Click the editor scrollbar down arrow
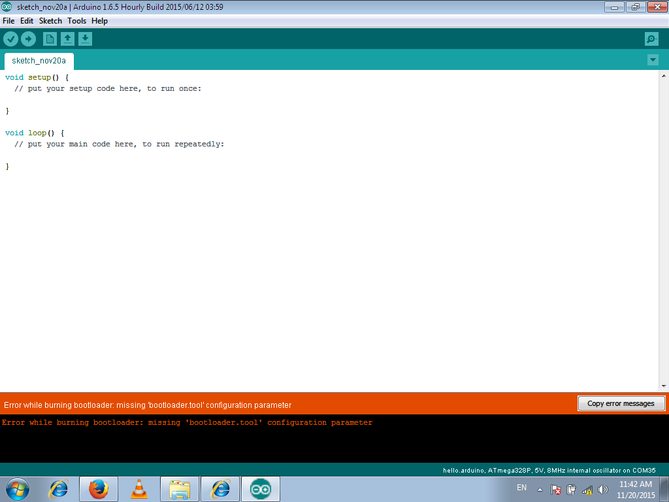The height and width of the screenshot is (502, 669). point(664,386)
